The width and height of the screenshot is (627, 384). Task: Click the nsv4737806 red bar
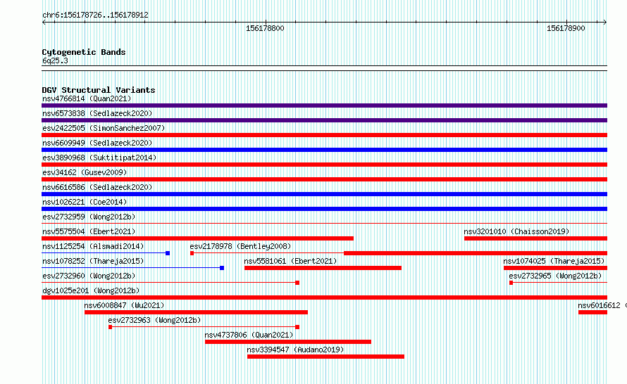[288, 342]
